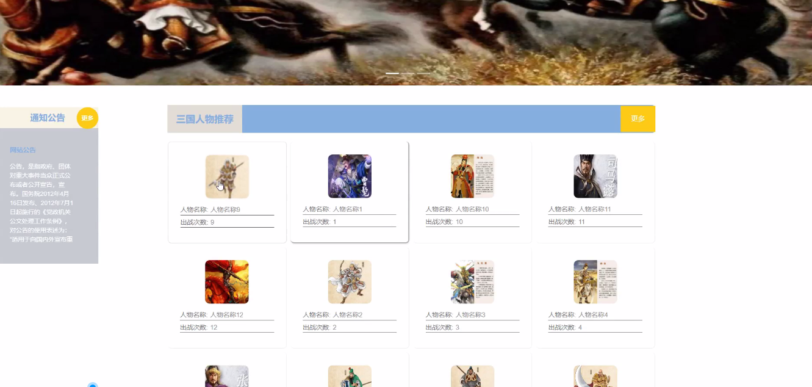Open the 人物名称1 character portrait

tap(350, 176)
